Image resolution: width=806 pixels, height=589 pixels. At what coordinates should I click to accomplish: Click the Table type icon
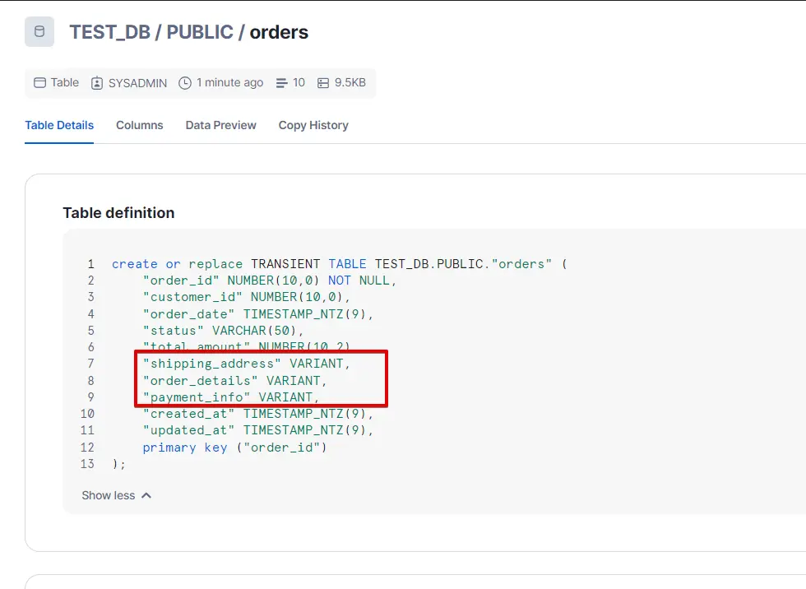coord(39,83)
